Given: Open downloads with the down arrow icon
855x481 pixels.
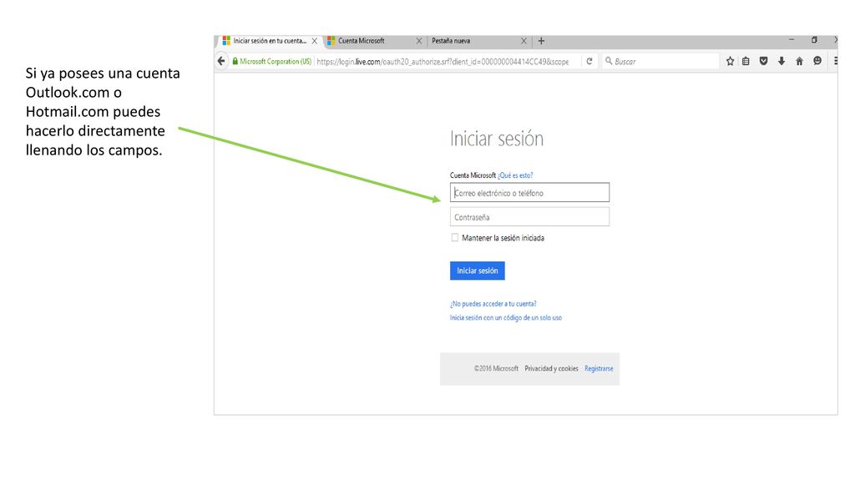Looking at the screenshot, I should click(782, 62).
